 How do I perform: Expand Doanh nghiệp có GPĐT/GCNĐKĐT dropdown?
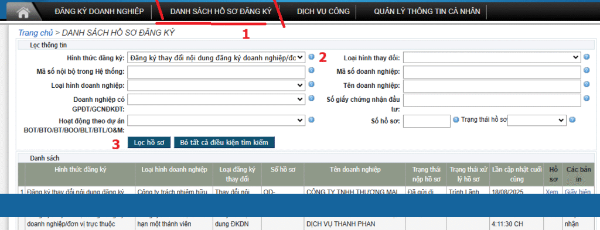[217, 99]
